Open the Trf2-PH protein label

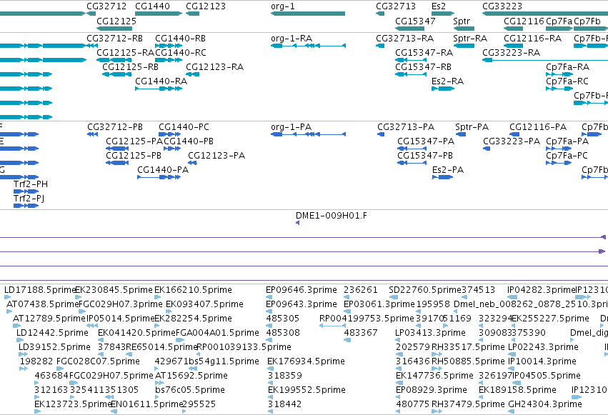31,184
